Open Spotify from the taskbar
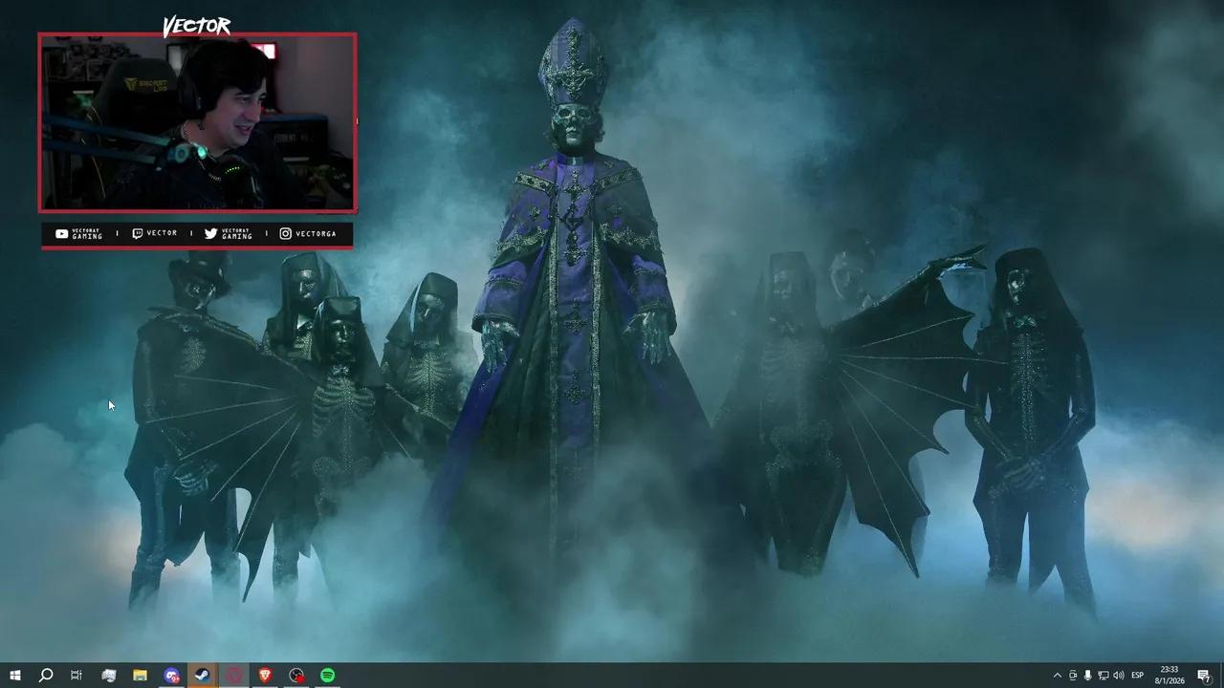Viewport: 1224px width, 688px height. click(x=327, y=675)
